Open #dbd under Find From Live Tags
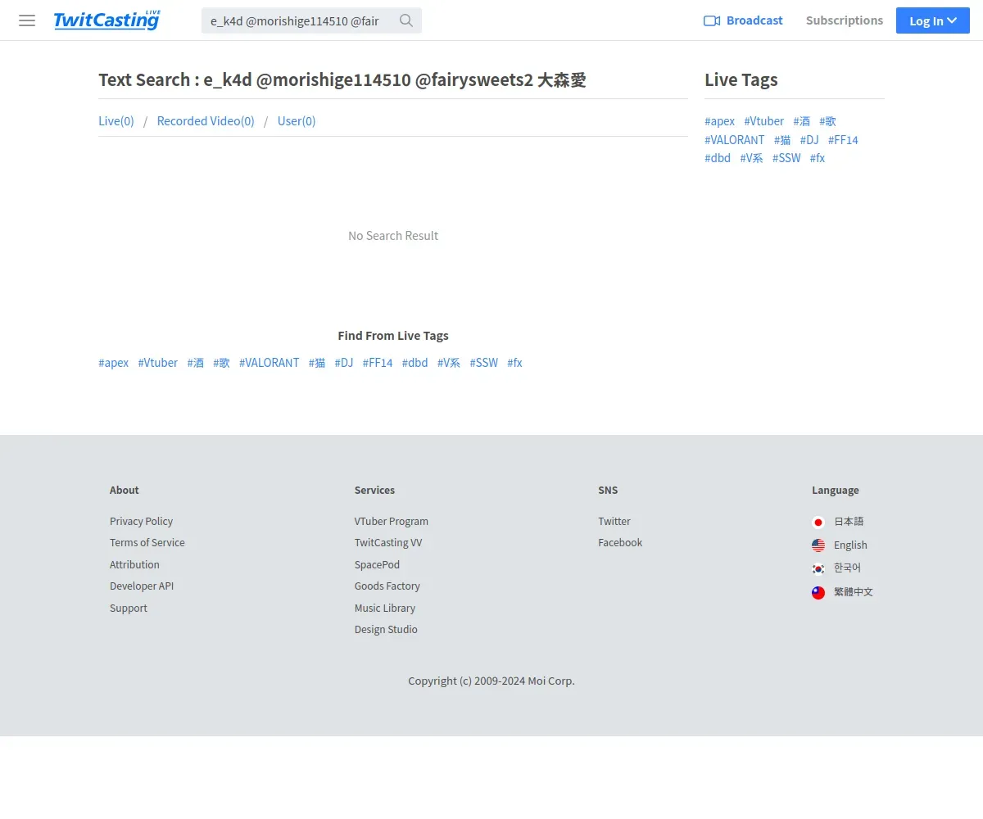 tap(415, 363)
